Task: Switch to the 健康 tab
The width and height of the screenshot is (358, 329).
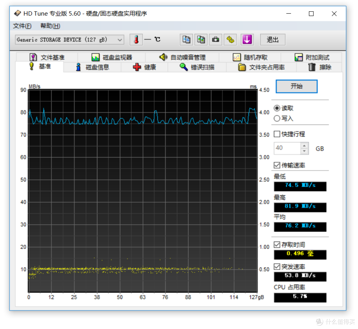Action: tap(145, 67)
